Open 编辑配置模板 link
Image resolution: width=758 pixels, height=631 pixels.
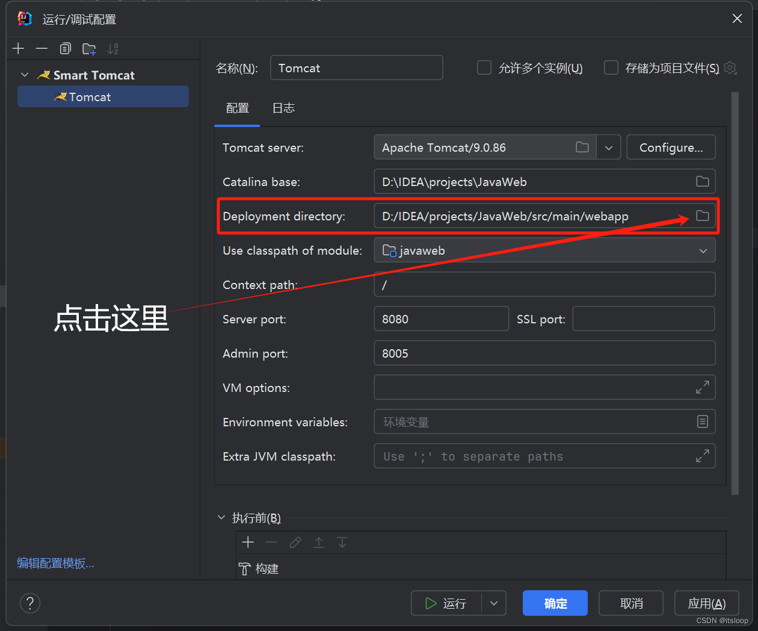(x=55, y=563)
